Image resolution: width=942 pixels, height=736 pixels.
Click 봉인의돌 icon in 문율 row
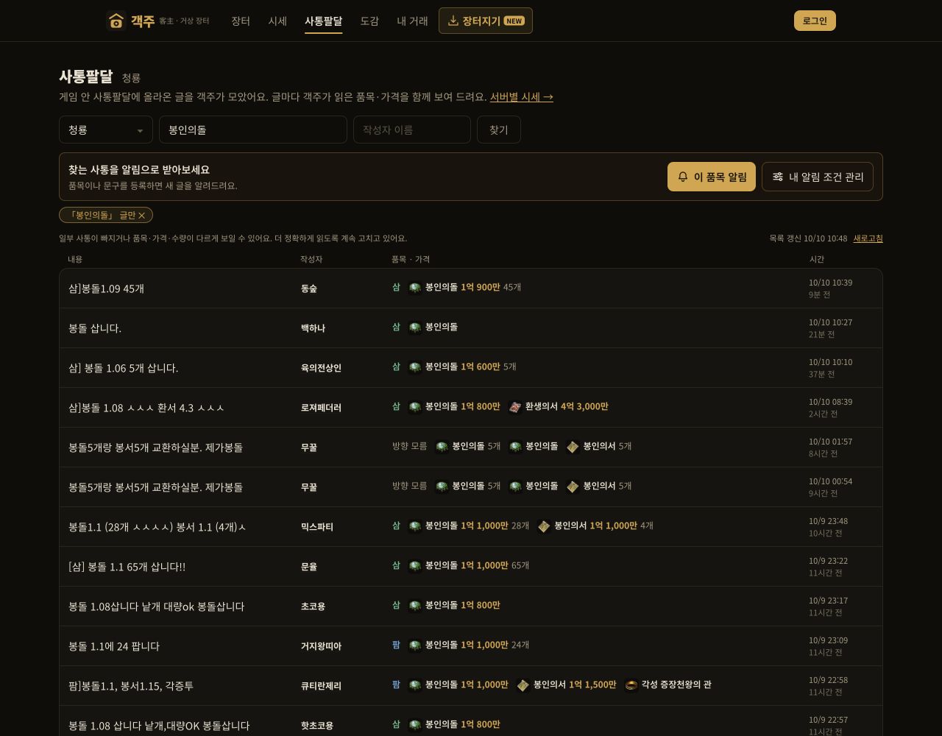click(415, 565)
